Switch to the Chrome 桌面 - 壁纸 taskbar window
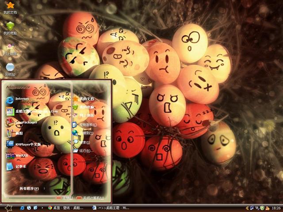This screenshot has width=283, height=212. point(66,208)
